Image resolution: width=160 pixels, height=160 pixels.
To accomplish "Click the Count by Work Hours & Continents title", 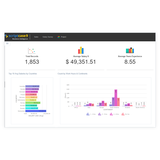I will point(73,74).
